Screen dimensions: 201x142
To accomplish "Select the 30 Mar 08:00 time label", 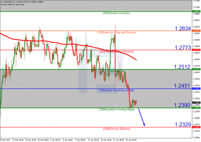I will [x=43, y=140].
